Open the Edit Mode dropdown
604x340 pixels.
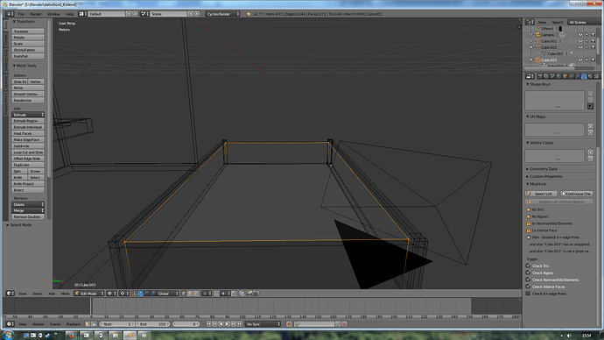pyautogui.click(x=89, y=294)
